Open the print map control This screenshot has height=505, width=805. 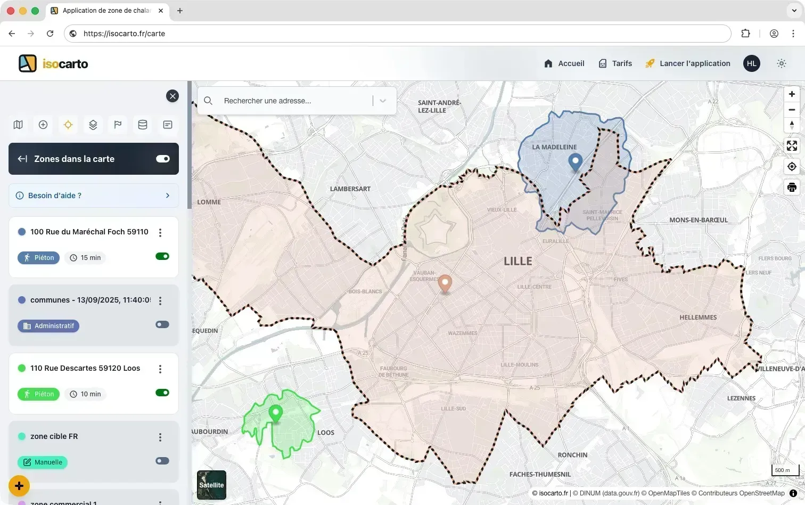pos(792,187)
